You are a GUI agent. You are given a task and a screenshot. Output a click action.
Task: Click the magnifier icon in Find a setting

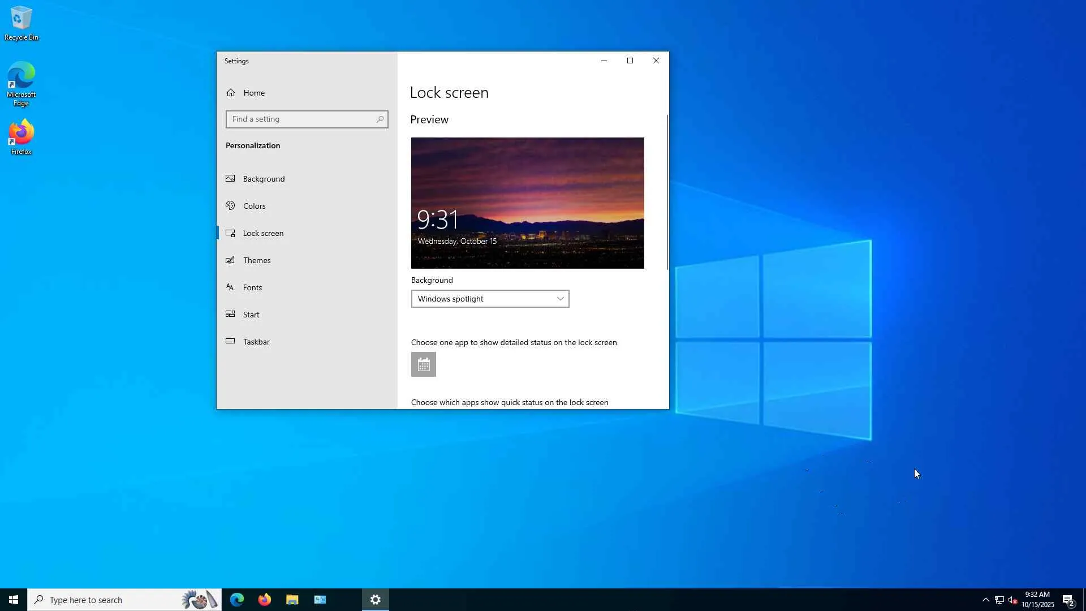point(380,119)
